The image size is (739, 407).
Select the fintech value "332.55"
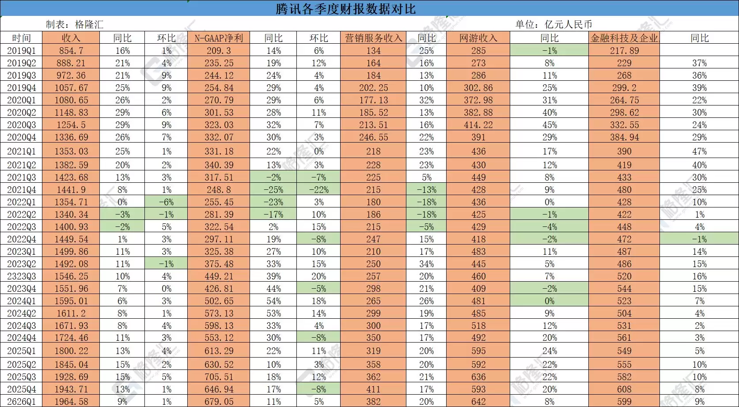[x=624, y=125]
